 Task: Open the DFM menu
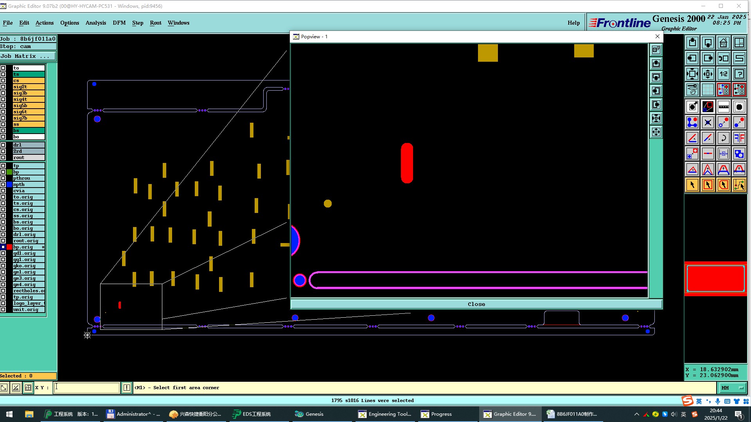tap(119, 23)
